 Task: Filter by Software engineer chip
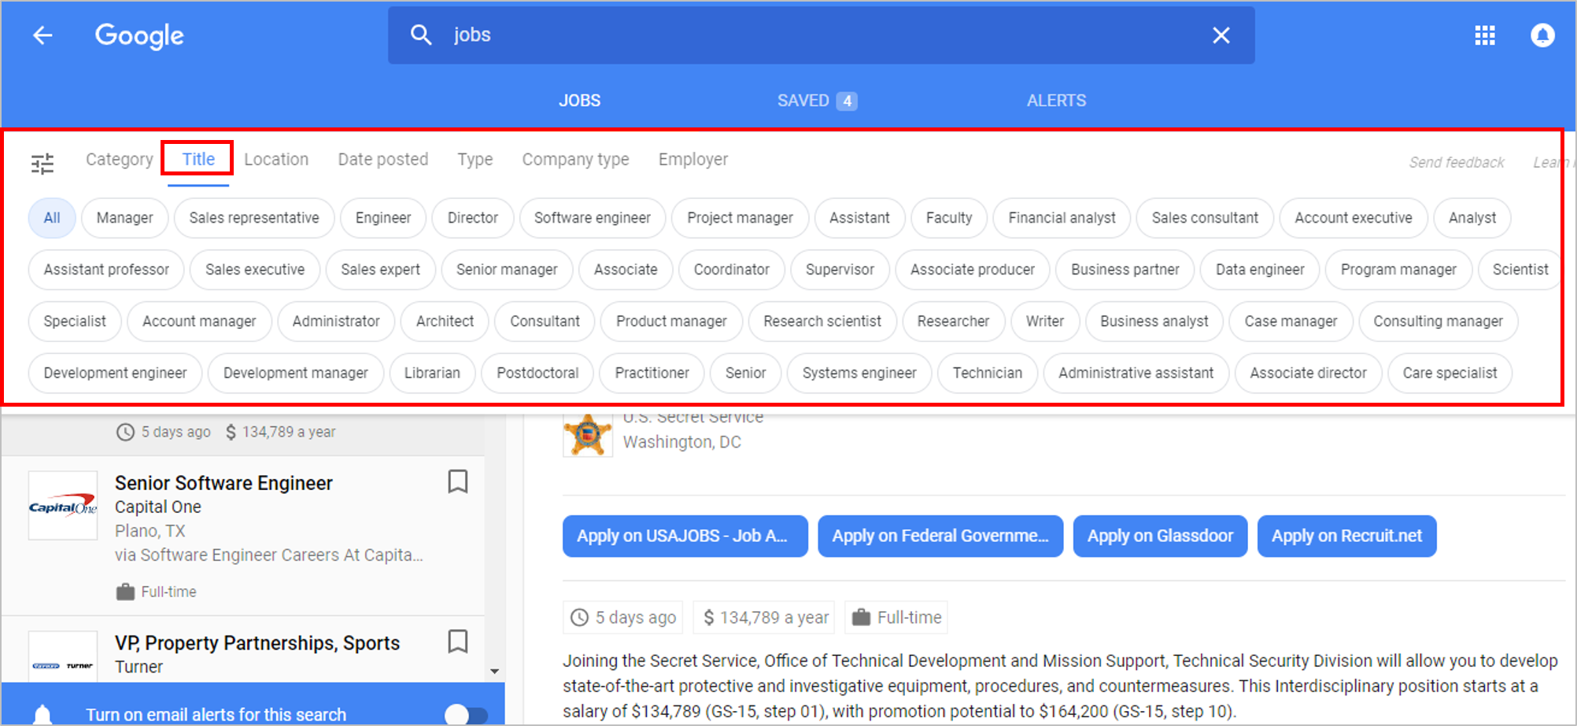point(593,218)
